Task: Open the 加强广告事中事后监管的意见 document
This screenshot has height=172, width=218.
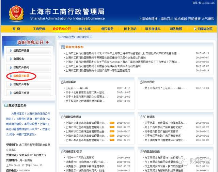Action: [x=98, y=70]
